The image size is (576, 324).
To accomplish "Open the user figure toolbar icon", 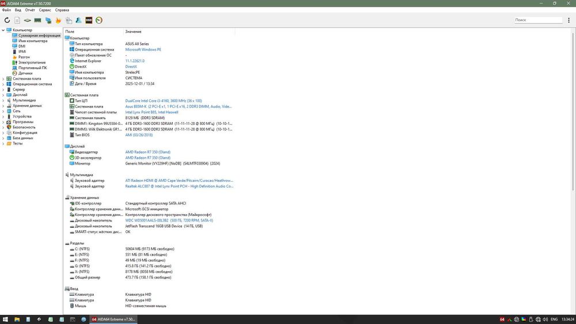I will [78, 20].
